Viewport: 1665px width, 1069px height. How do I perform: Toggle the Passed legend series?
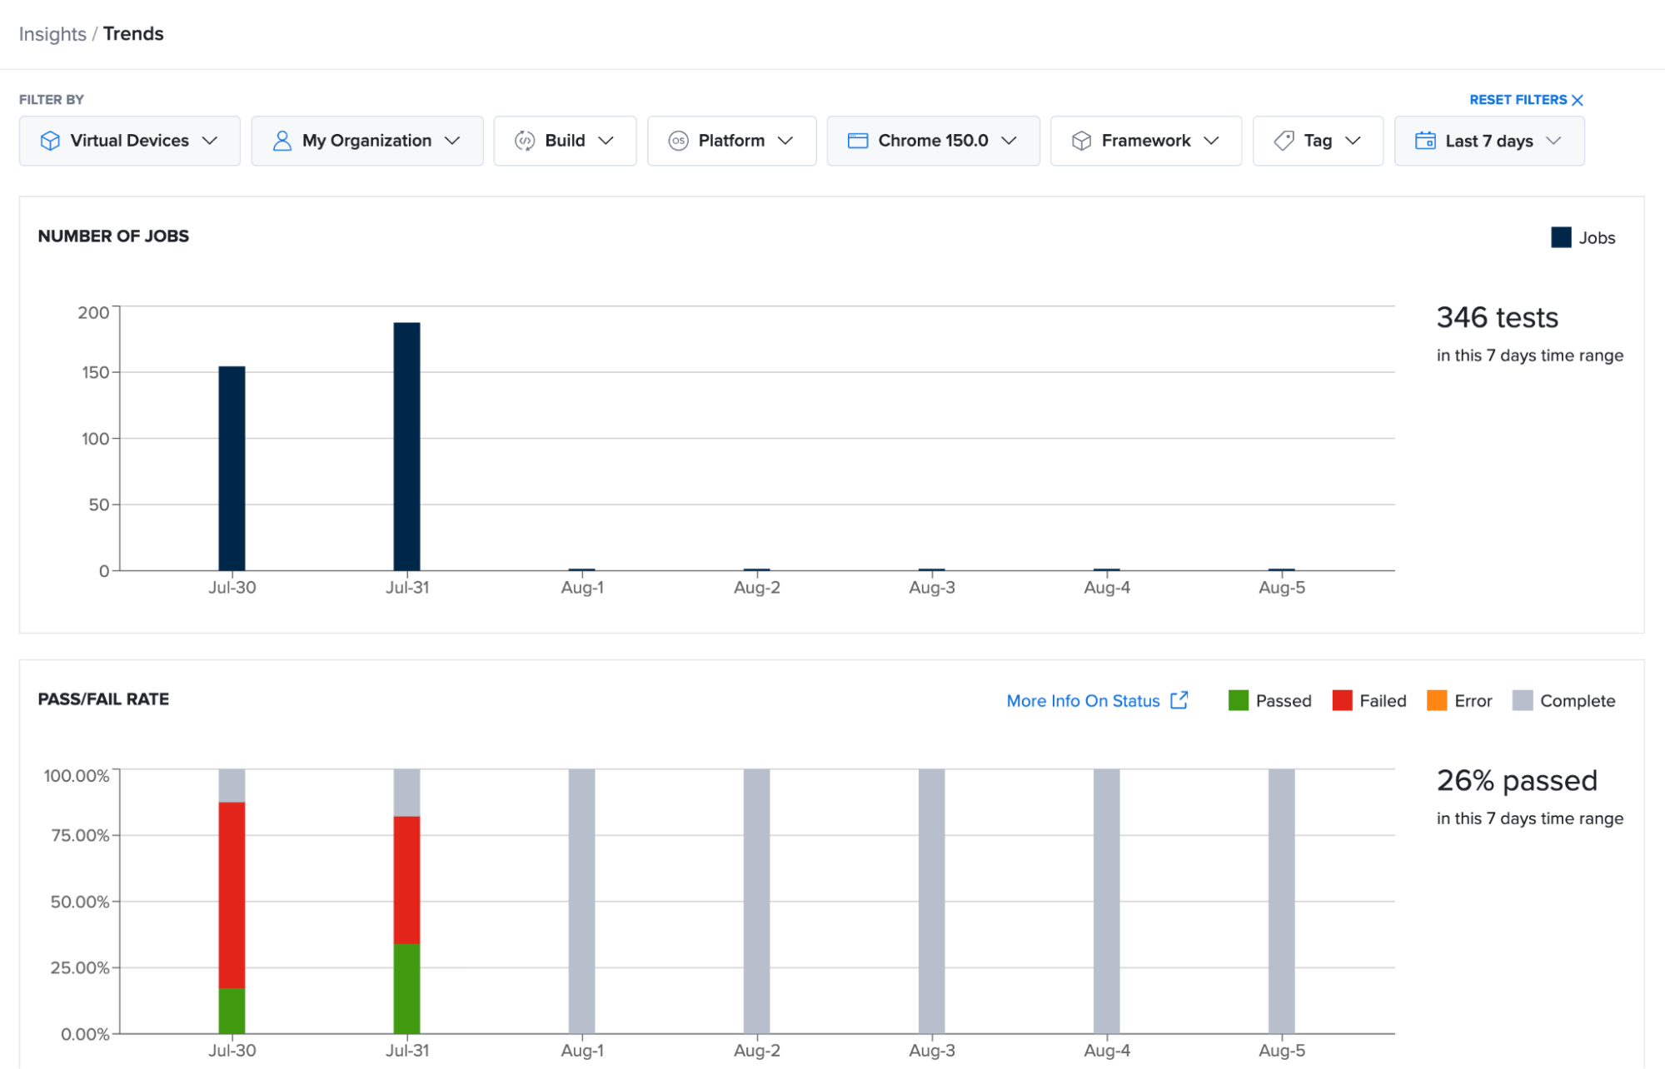(x=1269, y=700)
